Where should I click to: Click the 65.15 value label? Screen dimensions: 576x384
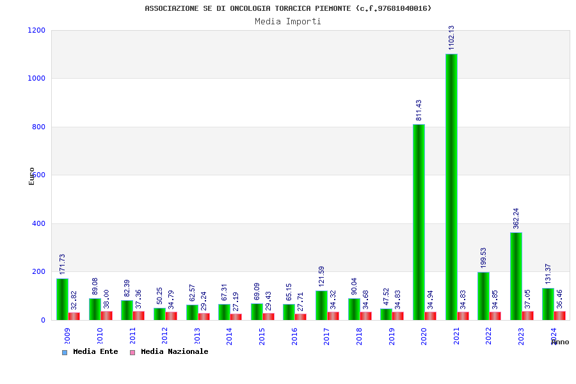point(289,292)
